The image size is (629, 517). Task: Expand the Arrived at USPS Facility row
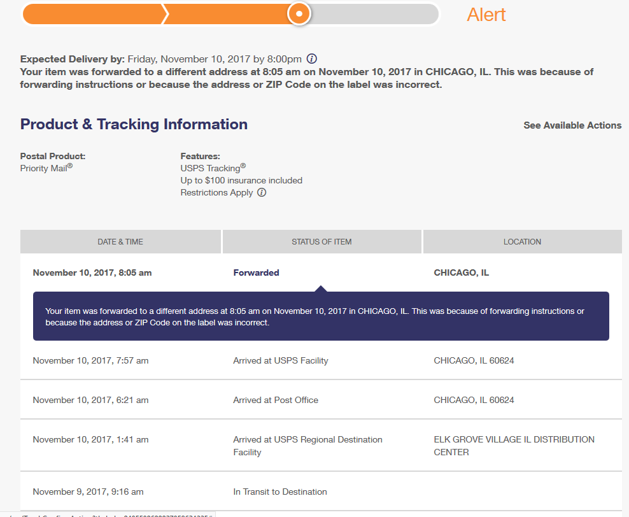[321, 360]
